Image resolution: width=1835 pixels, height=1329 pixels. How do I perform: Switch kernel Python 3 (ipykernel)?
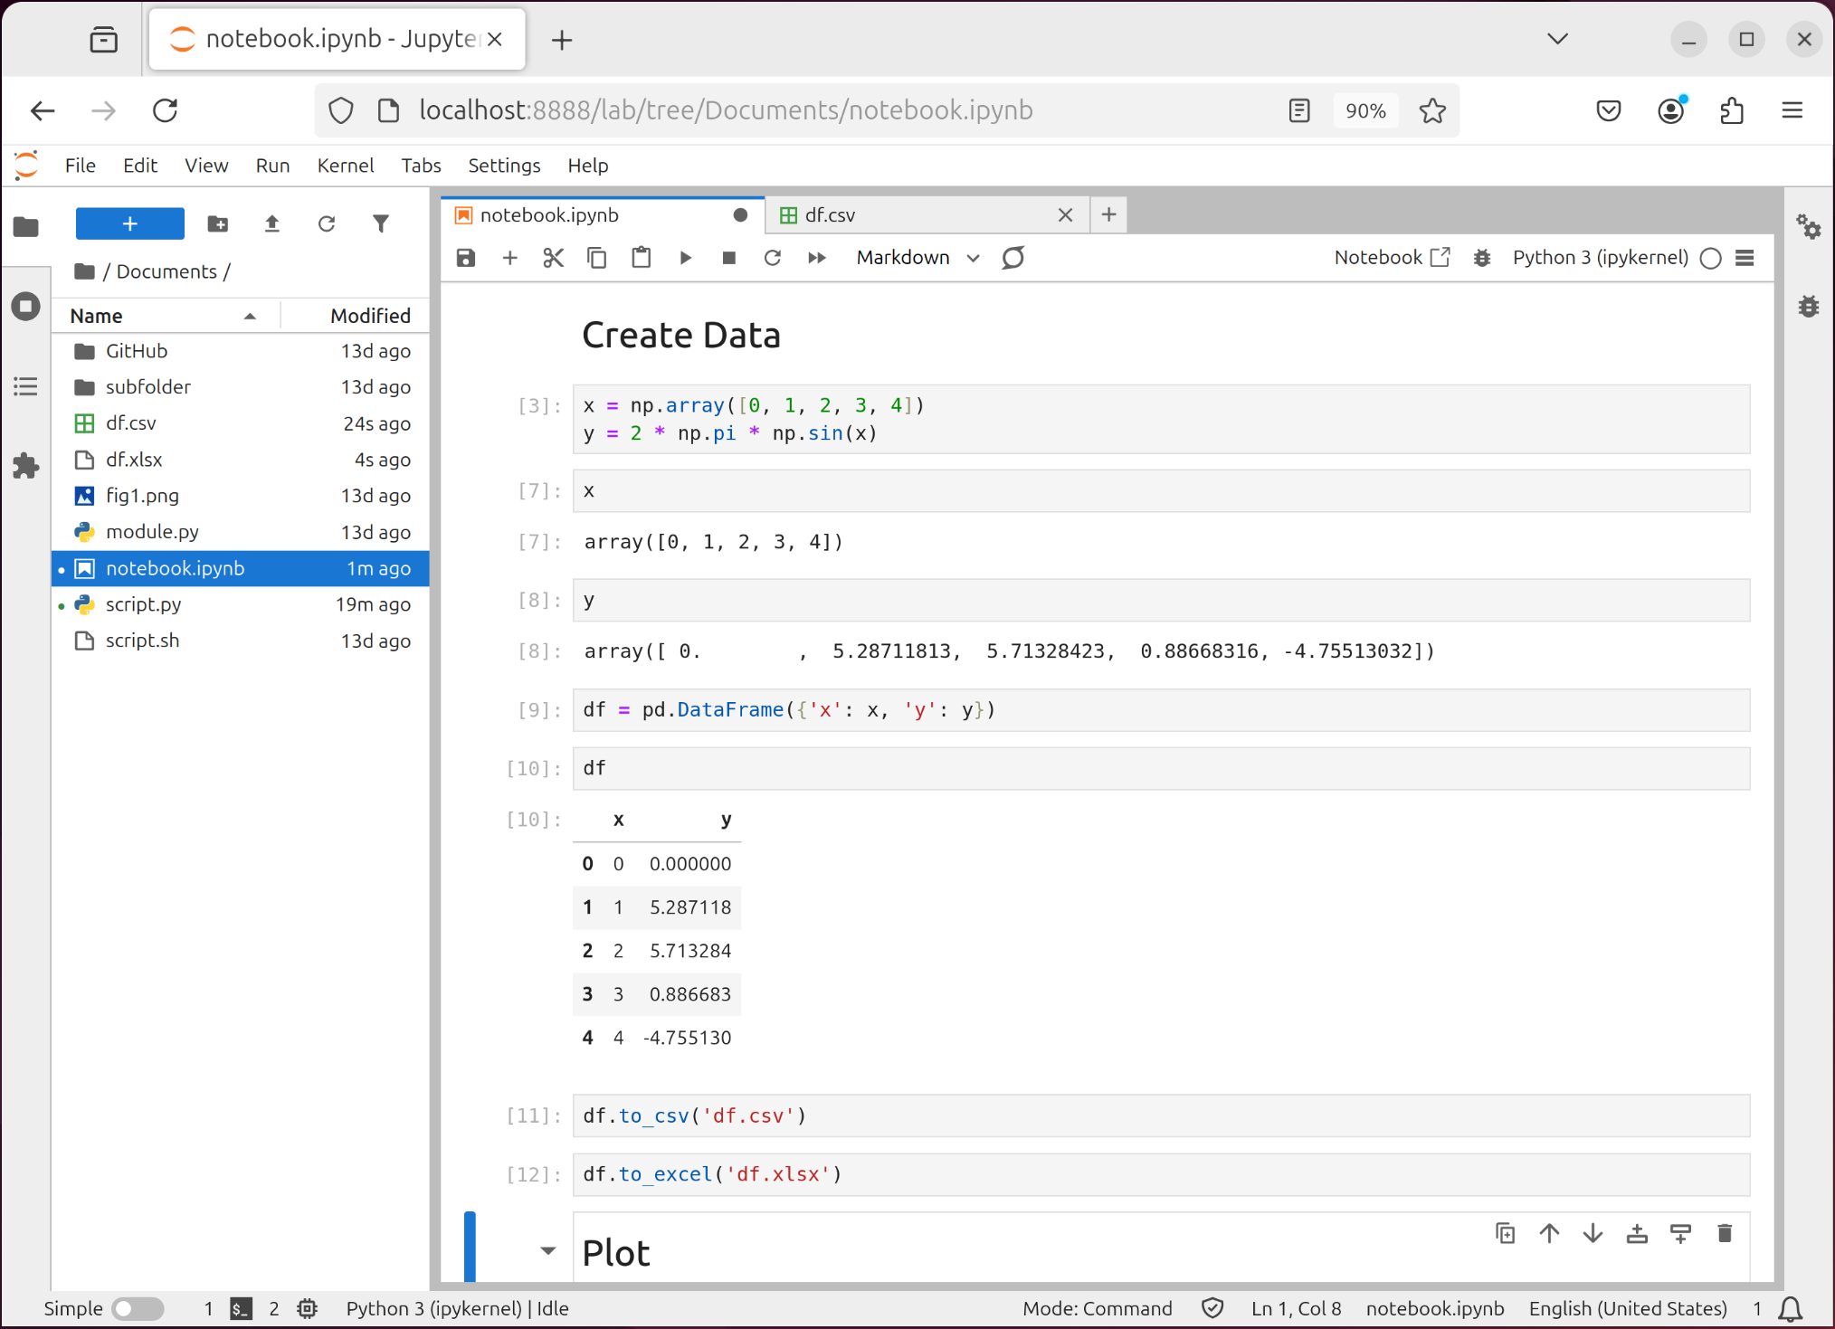(x=1600, y=258)
